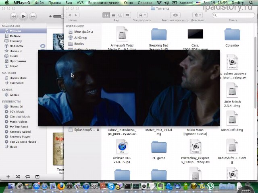This screenshot has width=258, height=193.
Task: Open Воспроизведение menu
Action: [104, 3]
